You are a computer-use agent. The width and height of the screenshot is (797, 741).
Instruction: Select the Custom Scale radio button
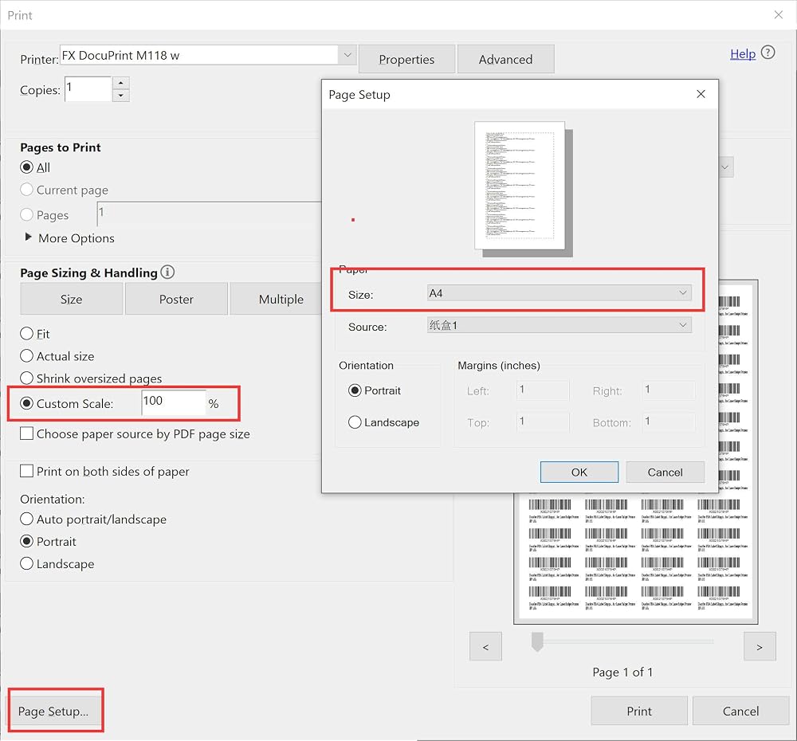[26, 403]
